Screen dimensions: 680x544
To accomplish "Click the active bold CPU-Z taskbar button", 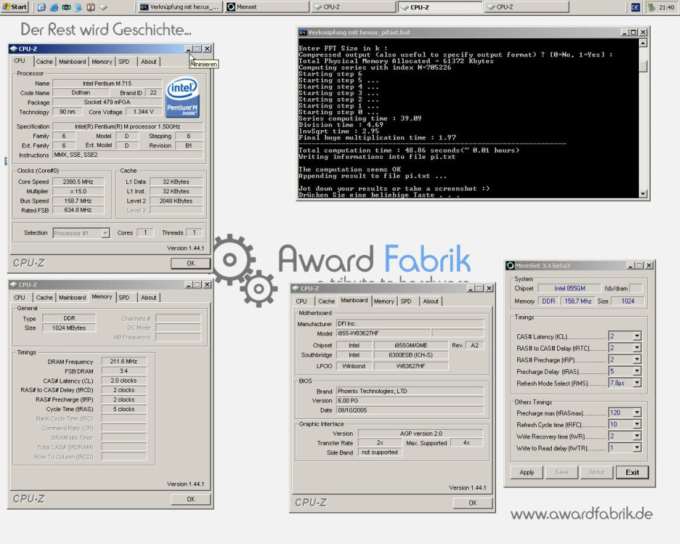I will [440, 7].
